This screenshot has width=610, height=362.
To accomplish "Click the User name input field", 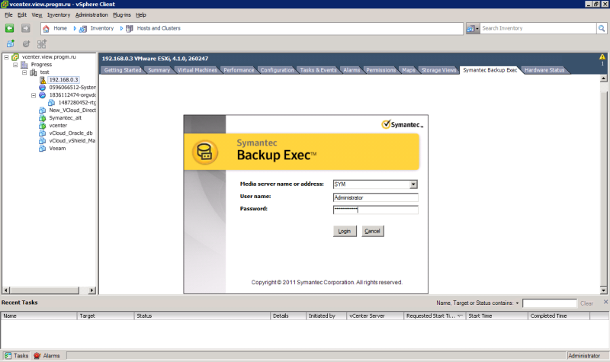I will (x=375, y=197).
